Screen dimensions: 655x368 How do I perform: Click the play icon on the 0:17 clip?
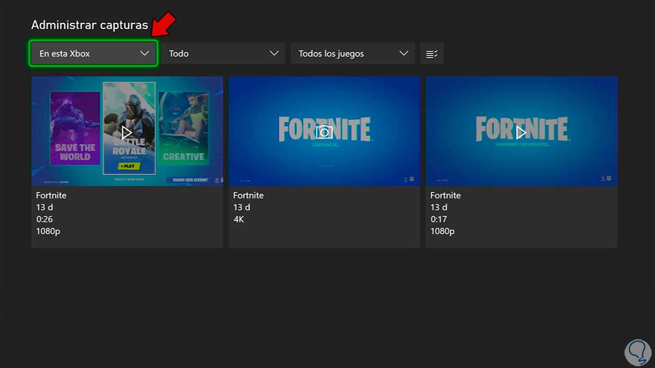click(x=521, y=132)
